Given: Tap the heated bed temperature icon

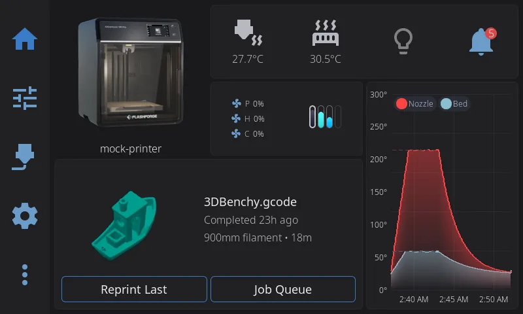Looking at the screenshot, I should (326, 33).
